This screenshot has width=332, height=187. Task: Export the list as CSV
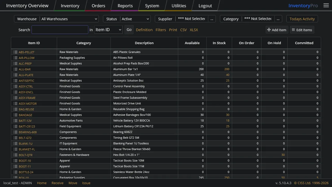tap(183, 30)
